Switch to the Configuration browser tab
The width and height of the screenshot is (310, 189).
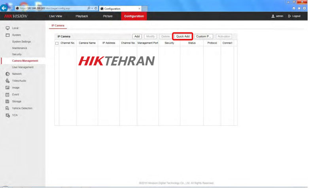coord(120,9)
